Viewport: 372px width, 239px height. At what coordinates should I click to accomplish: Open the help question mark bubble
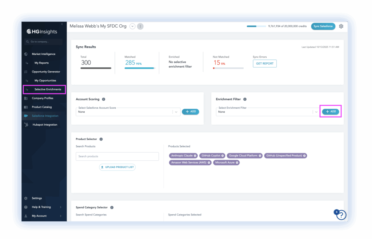coord(341,215)
